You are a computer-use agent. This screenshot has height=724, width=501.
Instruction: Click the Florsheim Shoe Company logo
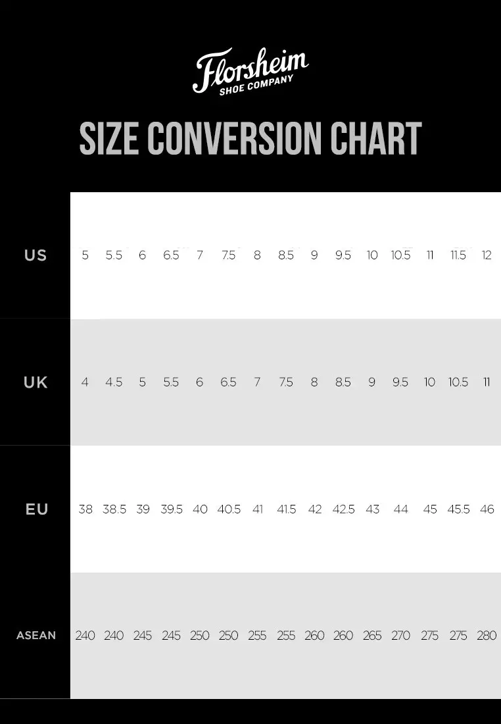coord(250,71)
